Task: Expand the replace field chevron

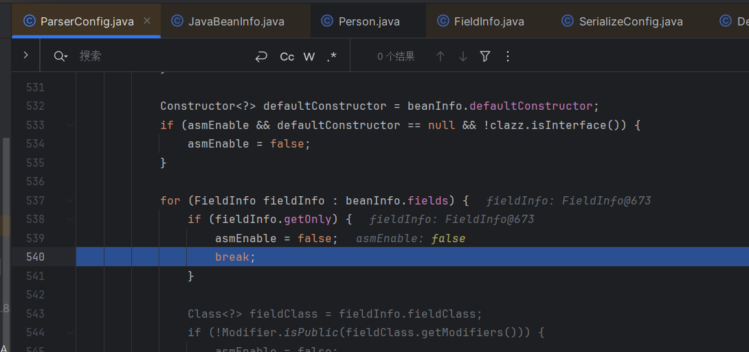Action: (x=25, y=56)
